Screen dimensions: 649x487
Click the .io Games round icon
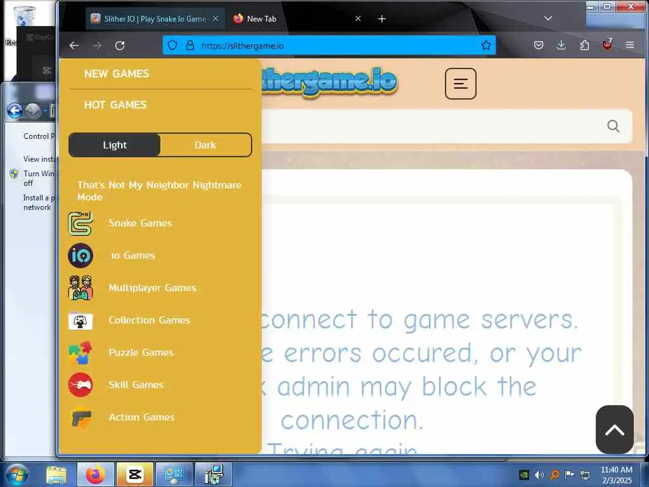pyautogui.click(x=80, y=256)
